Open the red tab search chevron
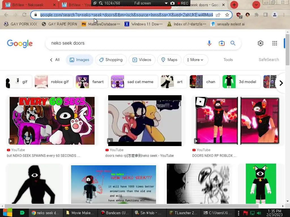 pos(256,5)
